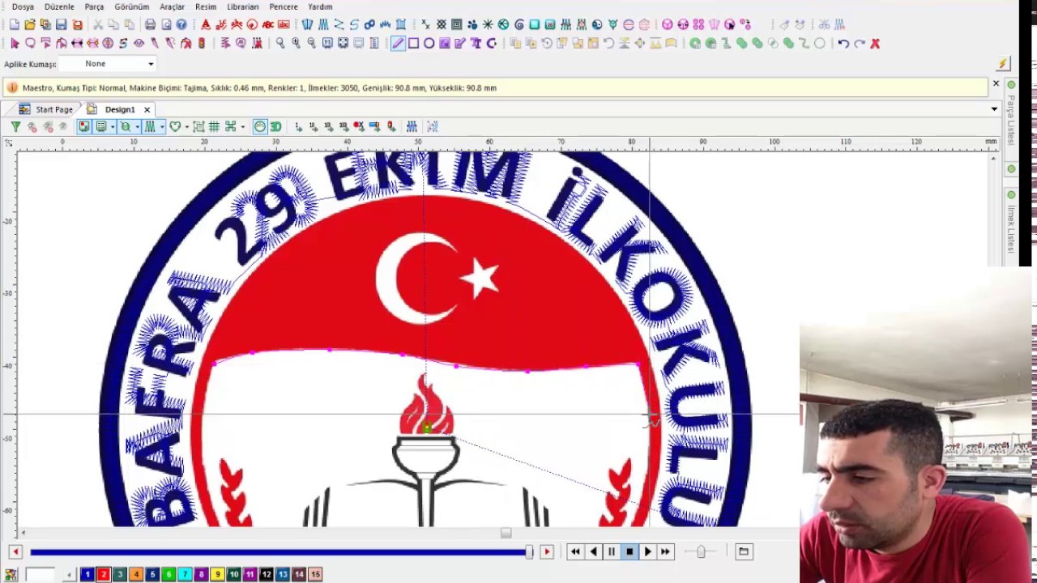
Task: Expand the tab list arrow at right
Action: tap(994, 109)
